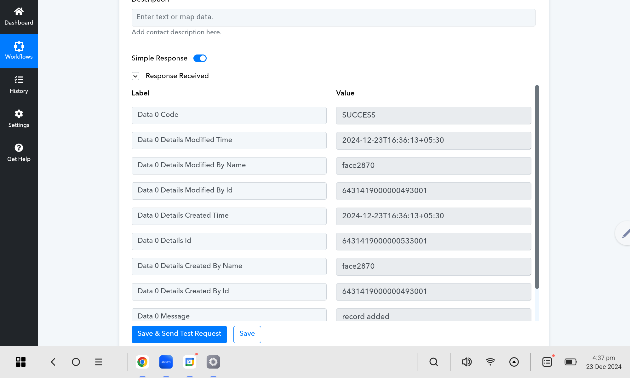Open the Dashboard home icon
Image resolution: width=630 pixels, height=378 pixels.
click(19, 11)
